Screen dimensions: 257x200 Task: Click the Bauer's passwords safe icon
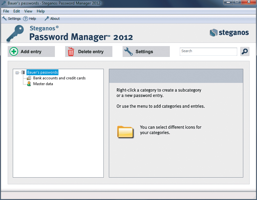tap(23, 73)
